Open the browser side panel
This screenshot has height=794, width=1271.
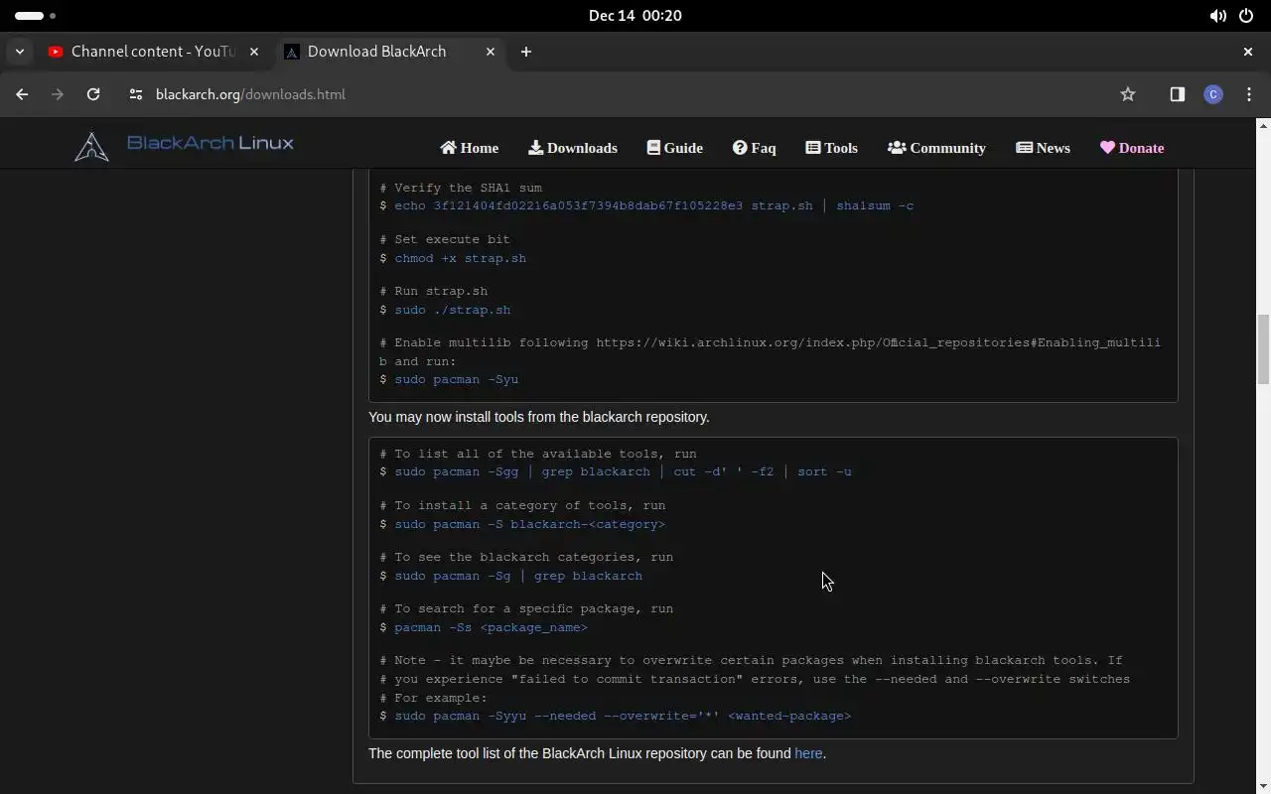pyautogui.click(x=1178, y=94)
